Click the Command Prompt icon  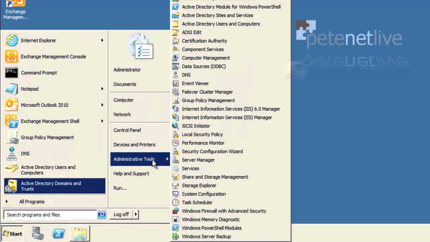tap(12, 73)
